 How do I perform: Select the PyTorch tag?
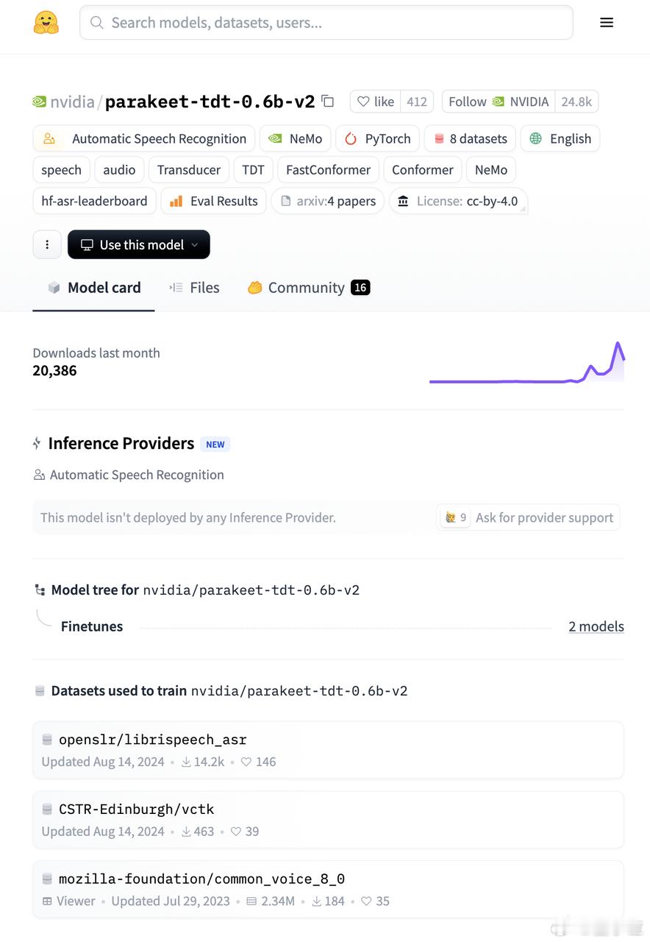click(378, 138)
